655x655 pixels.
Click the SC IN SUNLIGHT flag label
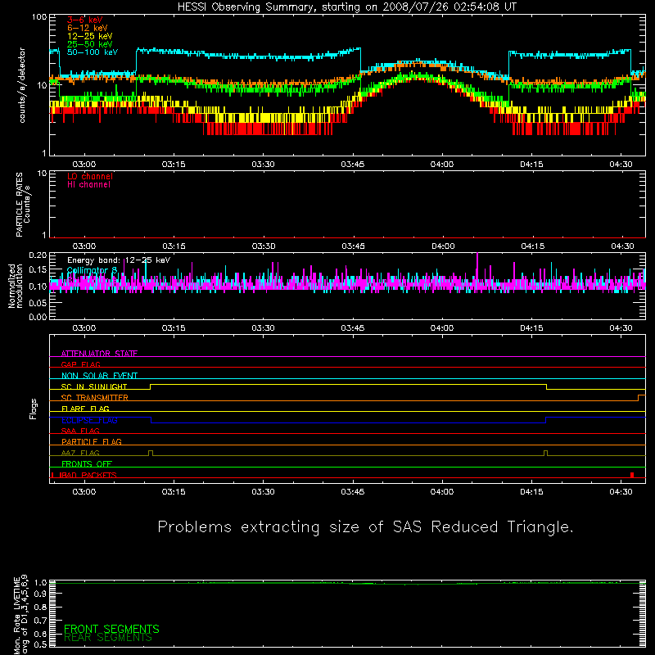click(94, 386)
